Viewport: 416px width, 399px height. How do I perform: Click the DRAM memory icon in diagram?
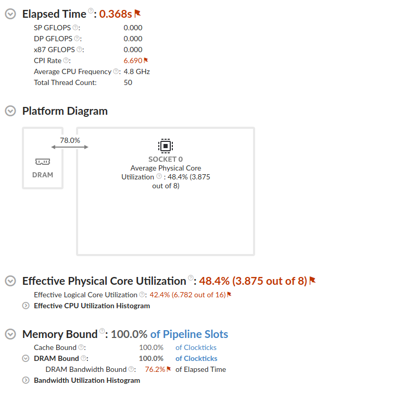click(x=43, y=162)
